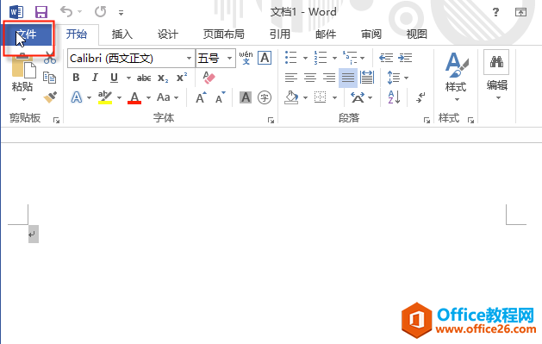
Task: Open the 审阅 ribbon tab
Action: tap(371, 34)
